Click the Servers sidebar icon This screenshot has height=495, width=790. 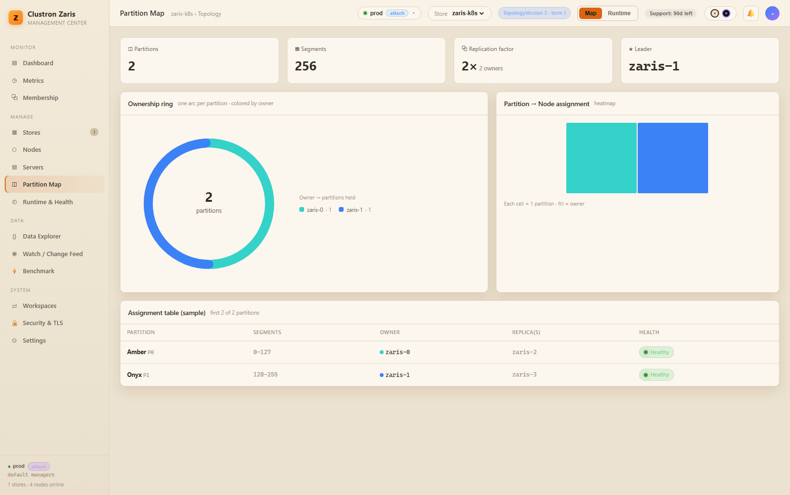(x=14, y=168)
